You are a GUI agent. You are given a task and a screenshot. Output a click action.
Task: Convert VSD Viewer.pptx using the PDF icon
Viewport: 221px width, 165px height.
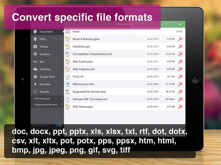(x=180, y=106)
